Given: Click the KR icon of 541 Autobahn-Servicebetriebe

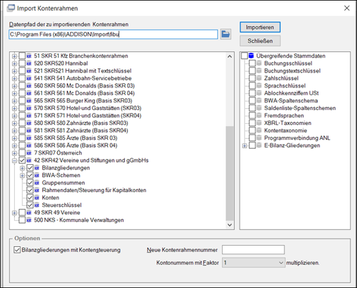Looking at the screenshot, I should pyautogui.click(x=29, y=79).
